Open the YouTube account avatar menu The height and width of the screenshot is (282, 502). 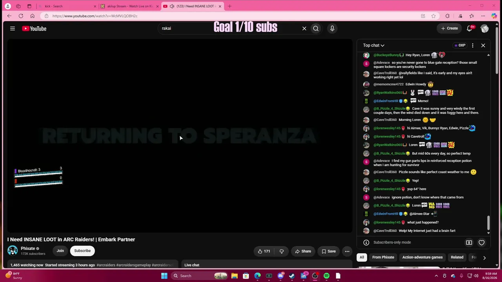click(x=485, y=29)
